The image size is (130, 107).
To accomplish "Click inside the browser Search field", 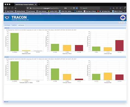I will click(x=89, y=8).
